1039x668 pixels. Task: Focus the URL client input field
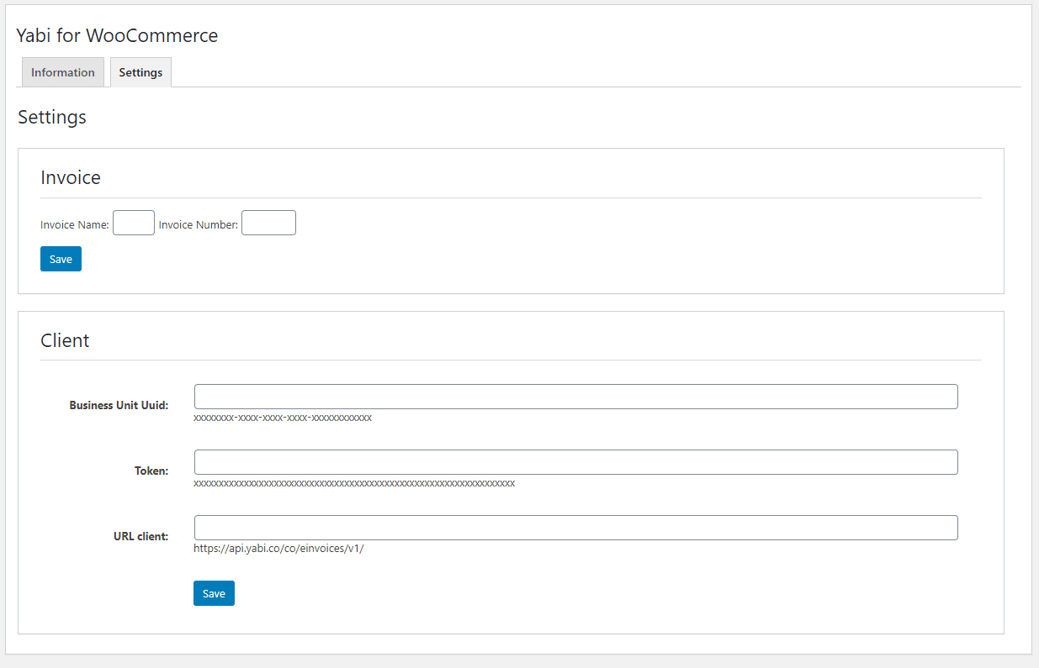click(575, 528)
